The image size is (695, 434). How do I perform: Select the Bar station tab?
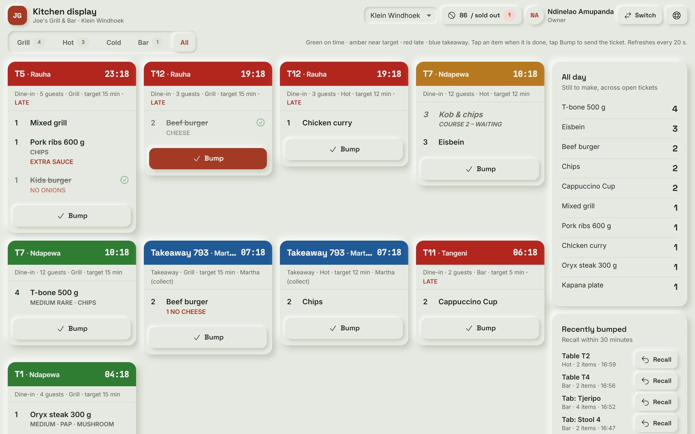click(x=150, y=42)
